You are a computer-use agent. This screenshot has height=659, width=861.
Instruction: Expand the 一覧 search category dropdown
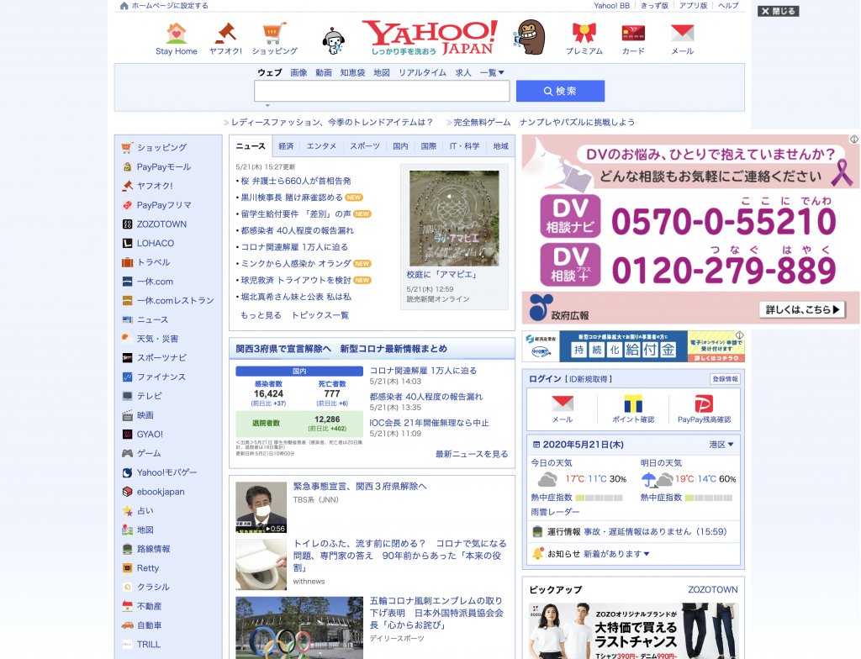click(492, 73)
